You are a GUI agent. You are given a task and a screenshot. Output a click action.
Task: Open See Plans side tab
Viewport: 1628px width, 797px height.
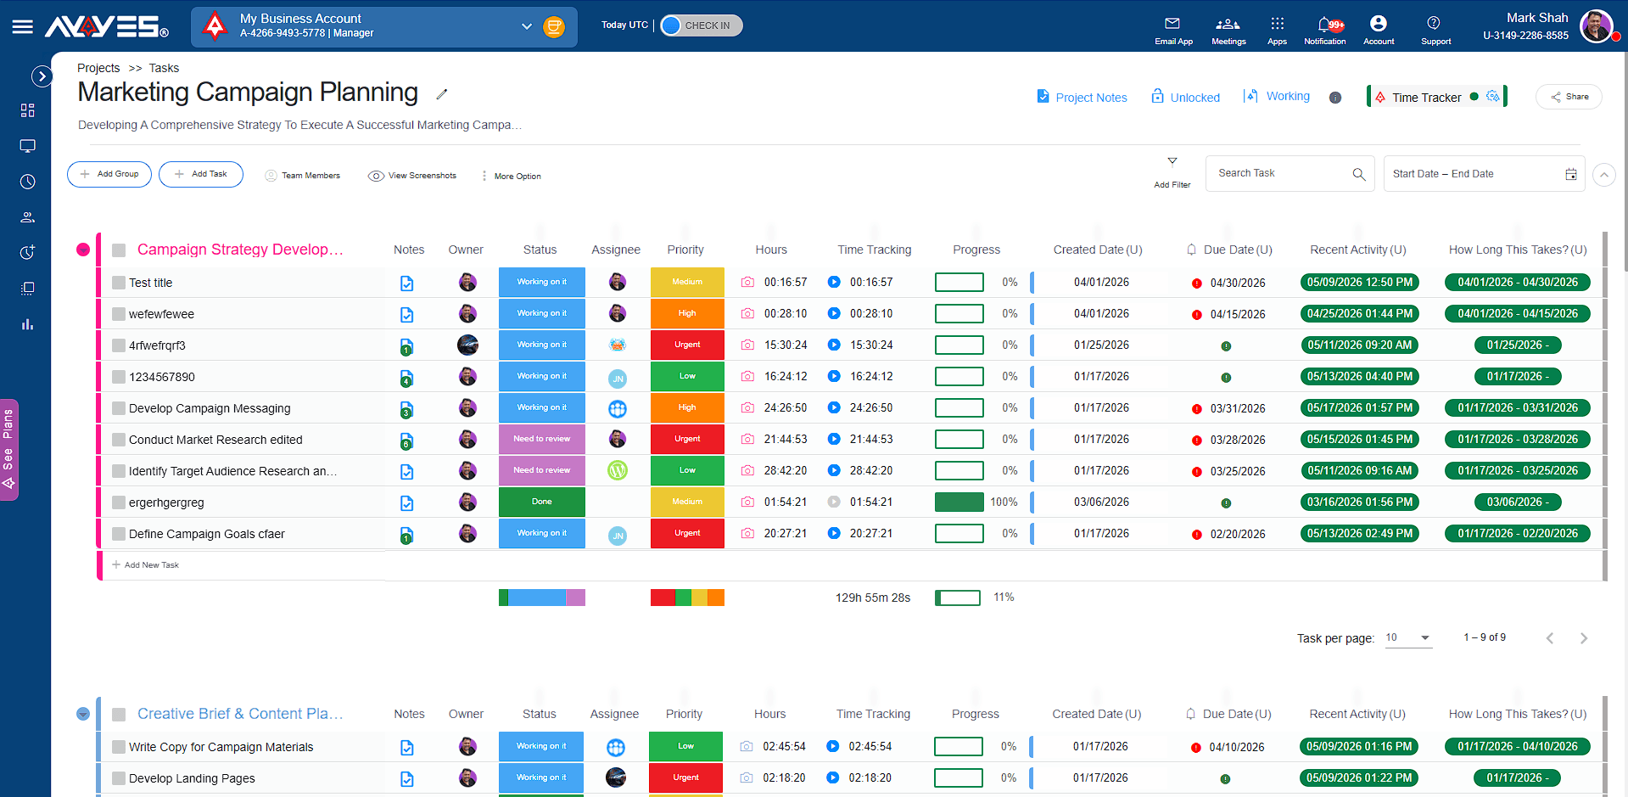click(8, 450)
